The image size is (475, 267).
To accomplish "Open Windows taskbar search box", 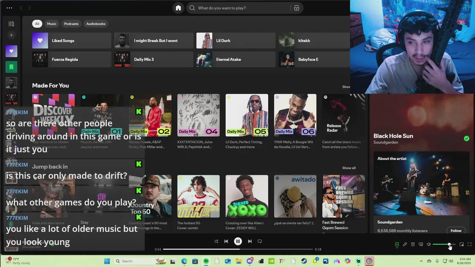I will click(140, 261).
